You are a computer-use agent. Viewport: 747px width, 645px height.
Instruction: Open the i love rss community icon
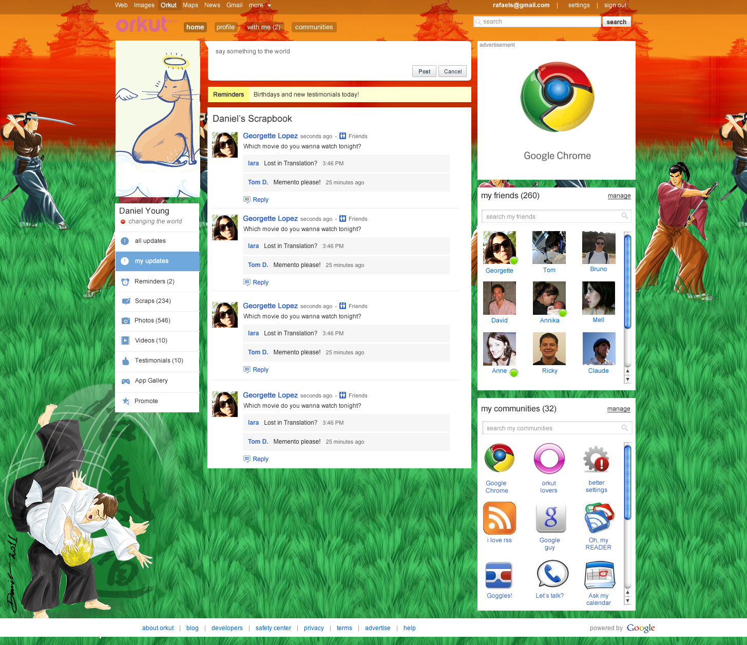click(499, 518)
